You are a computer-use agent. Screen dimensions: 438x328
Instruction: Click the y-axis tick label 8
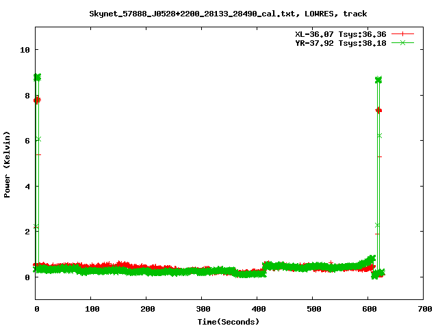click(x=27, y=96)
